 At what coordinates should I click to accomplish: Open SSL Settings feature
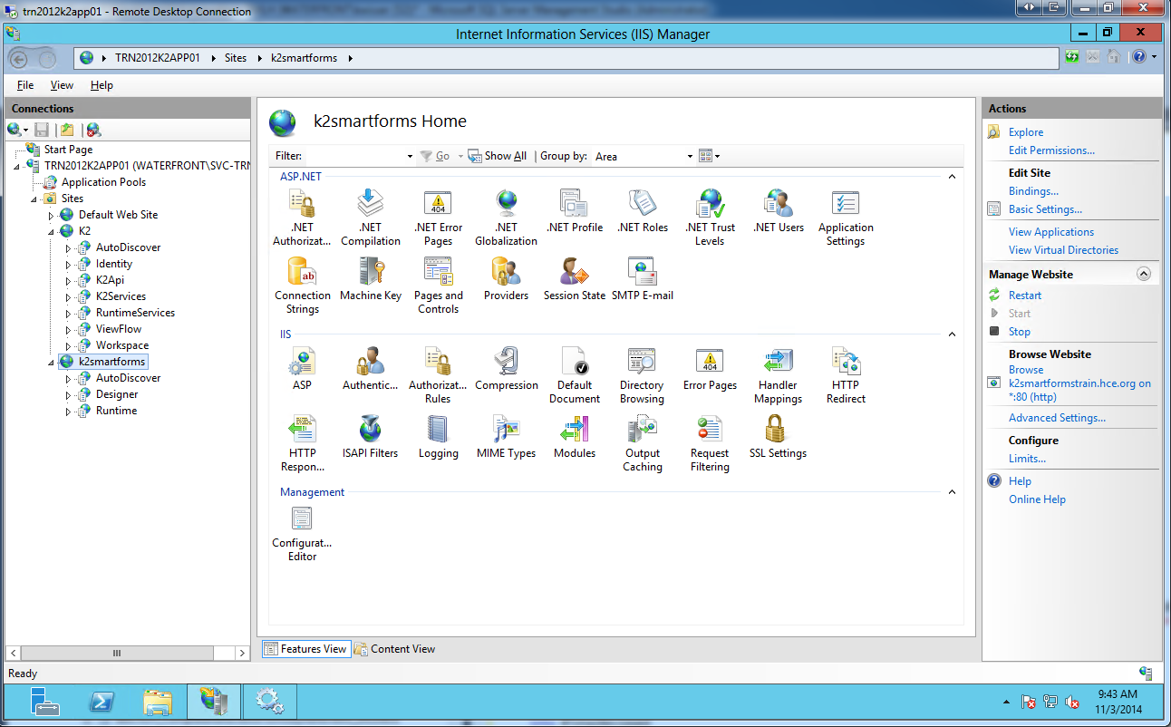pyautogui.click(x=778, y=437)
